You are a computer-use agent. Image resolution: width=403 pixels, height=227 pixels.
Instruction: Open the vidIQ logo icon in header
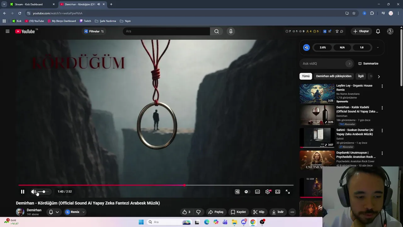point(325,31)
